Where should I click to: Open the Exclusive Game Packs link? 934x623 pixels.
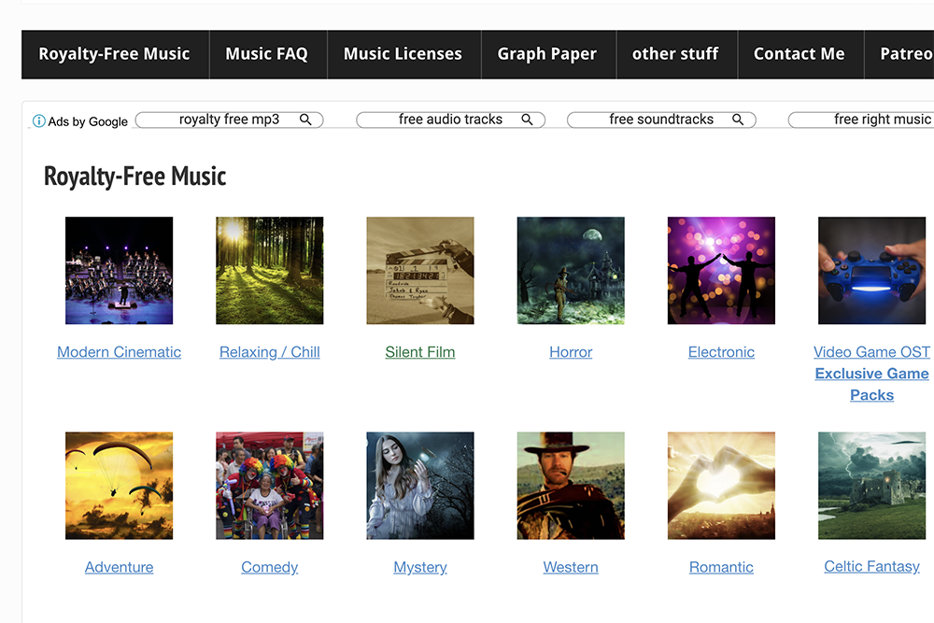pyautogui.click(x=872, y=384)
